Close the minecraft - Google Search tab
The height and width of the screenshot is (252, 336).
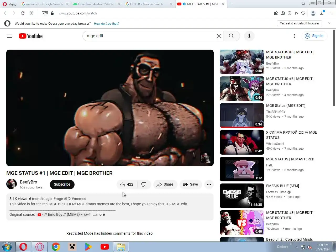click(x=67, y=4)
